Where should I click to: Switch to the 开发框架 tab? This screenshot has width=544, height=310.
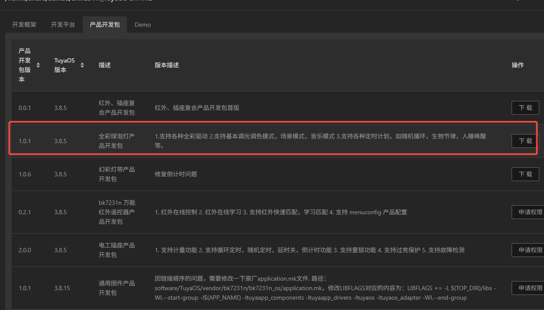point(24,25)
